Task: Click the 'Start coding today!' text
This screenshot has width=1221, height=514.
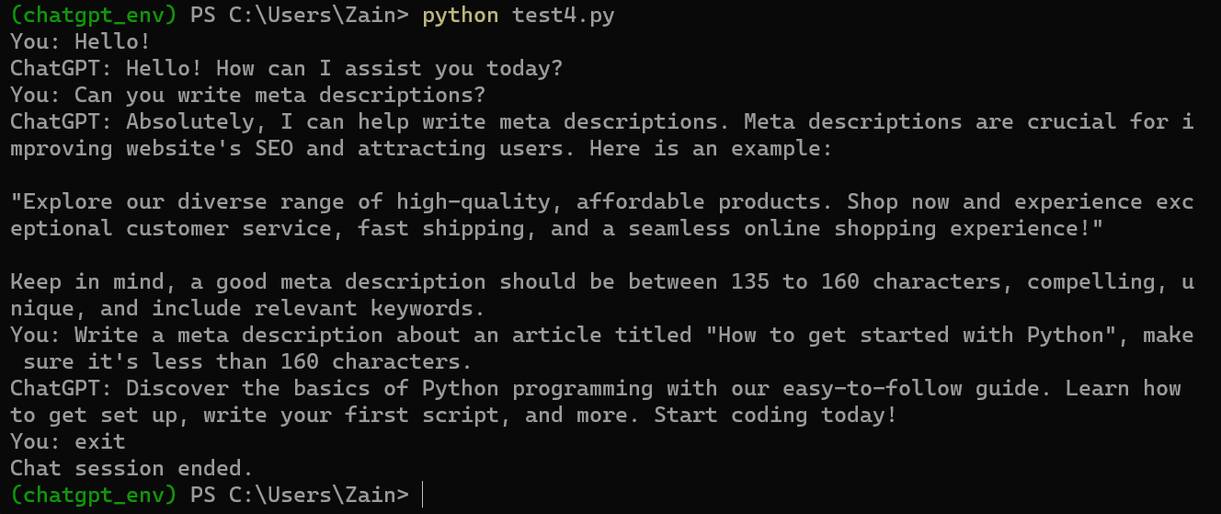Action: (x=775, y=415)
